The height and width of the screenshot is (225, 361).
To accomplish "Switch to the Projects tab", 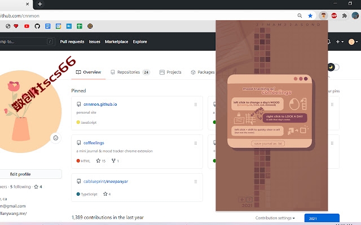I will (170, 72).
